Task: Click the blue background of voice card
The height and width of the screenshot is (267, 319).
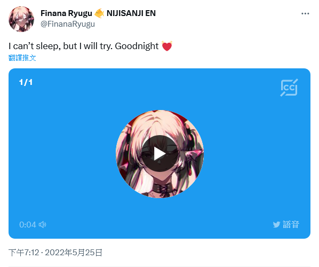Action: tap(61, 153)
